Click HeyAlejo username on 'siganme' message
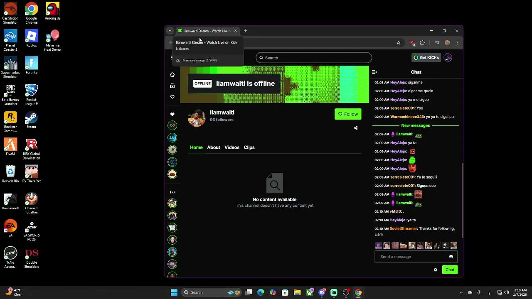 pos(398,83)
